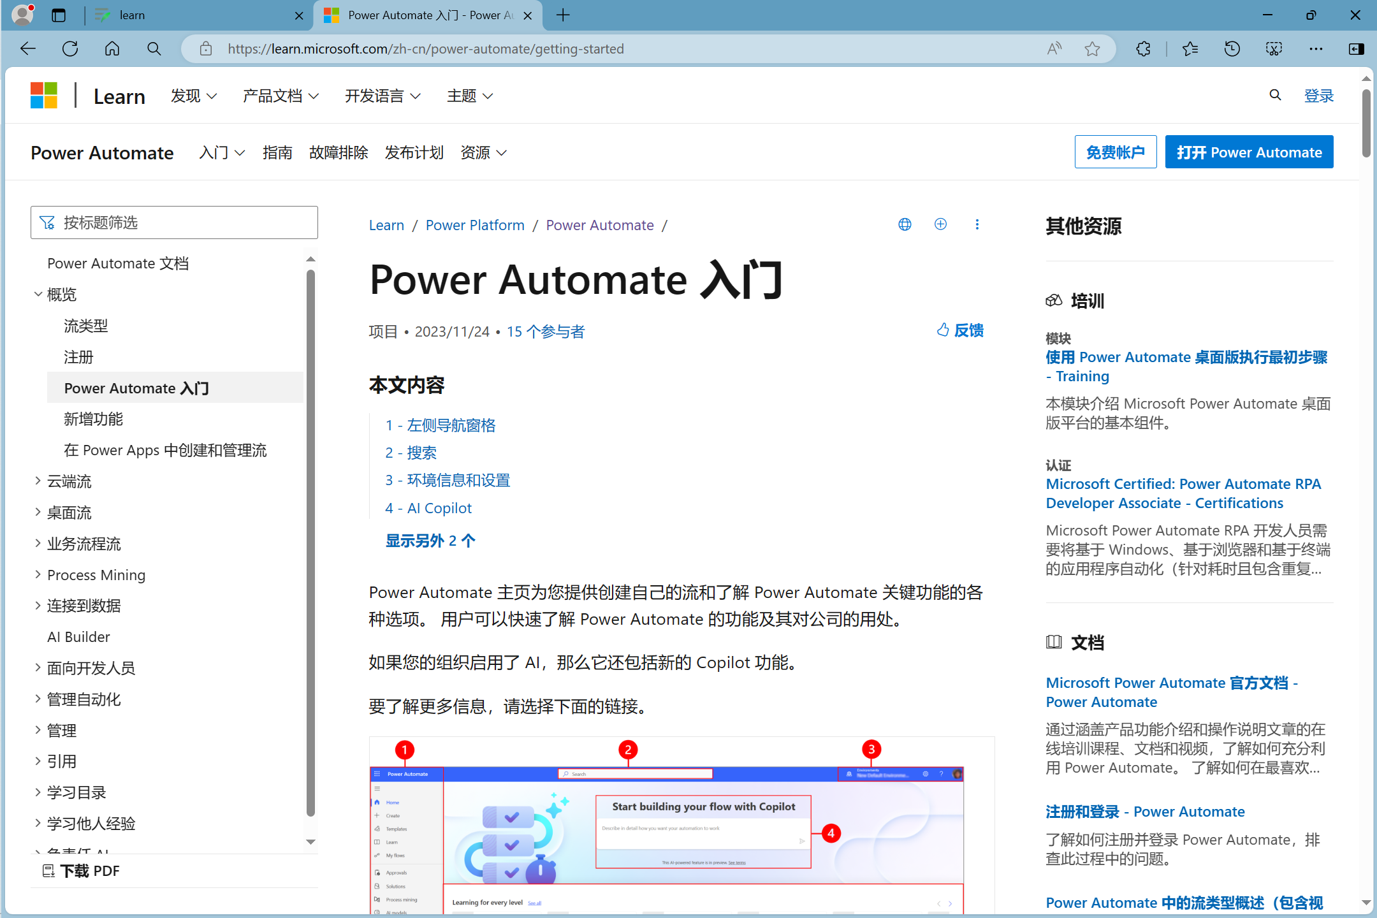Select 发布计划 in the nav bar

[414, 152]
